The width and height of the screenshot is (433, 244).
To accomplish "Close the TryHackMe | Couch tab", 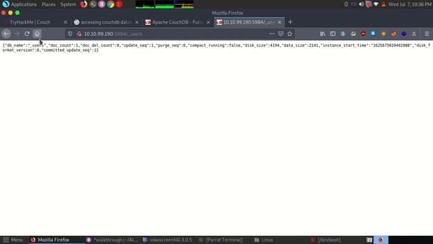I will 66,22.
